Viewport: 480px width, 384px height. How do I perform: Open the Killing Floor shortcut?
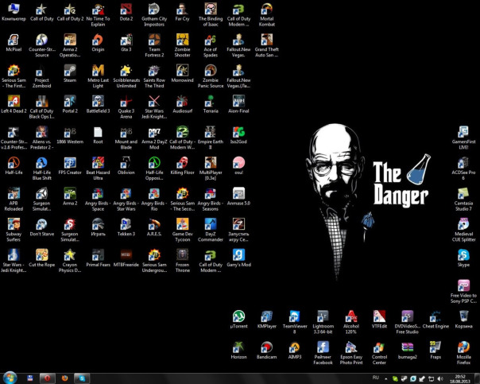183,166
